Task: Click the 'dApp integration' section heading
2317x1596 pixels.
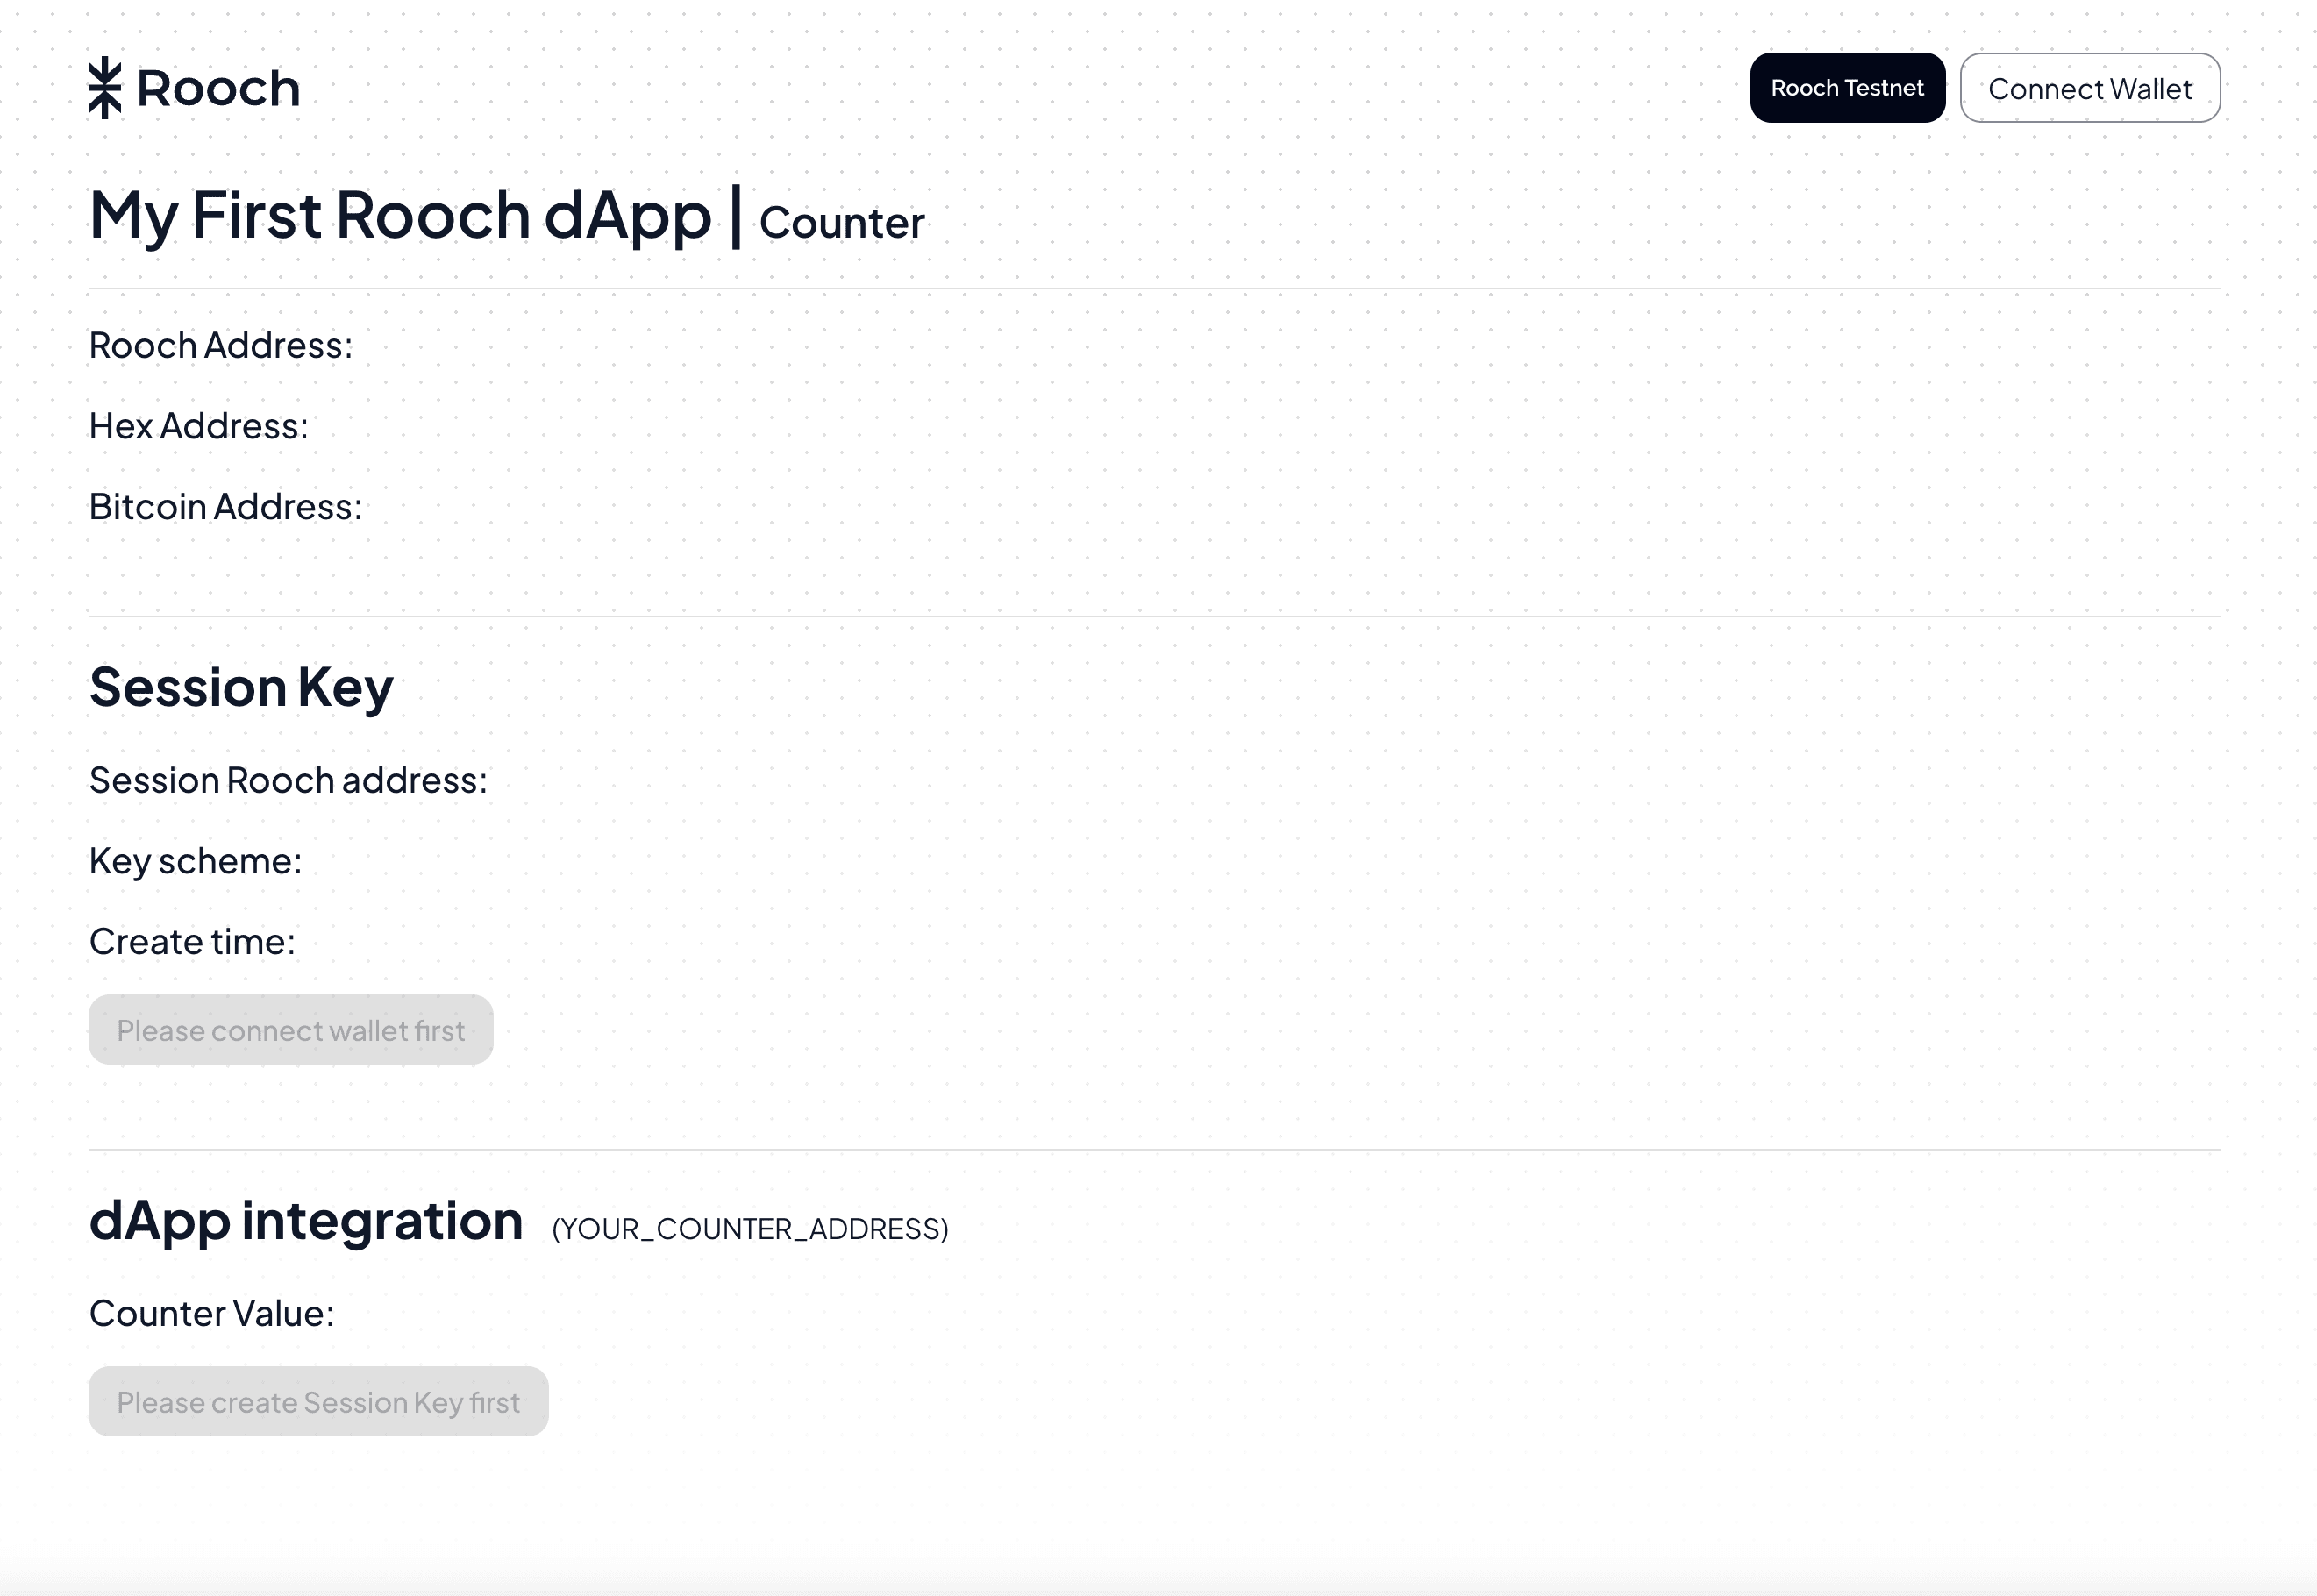Action: click(306, 1222)
